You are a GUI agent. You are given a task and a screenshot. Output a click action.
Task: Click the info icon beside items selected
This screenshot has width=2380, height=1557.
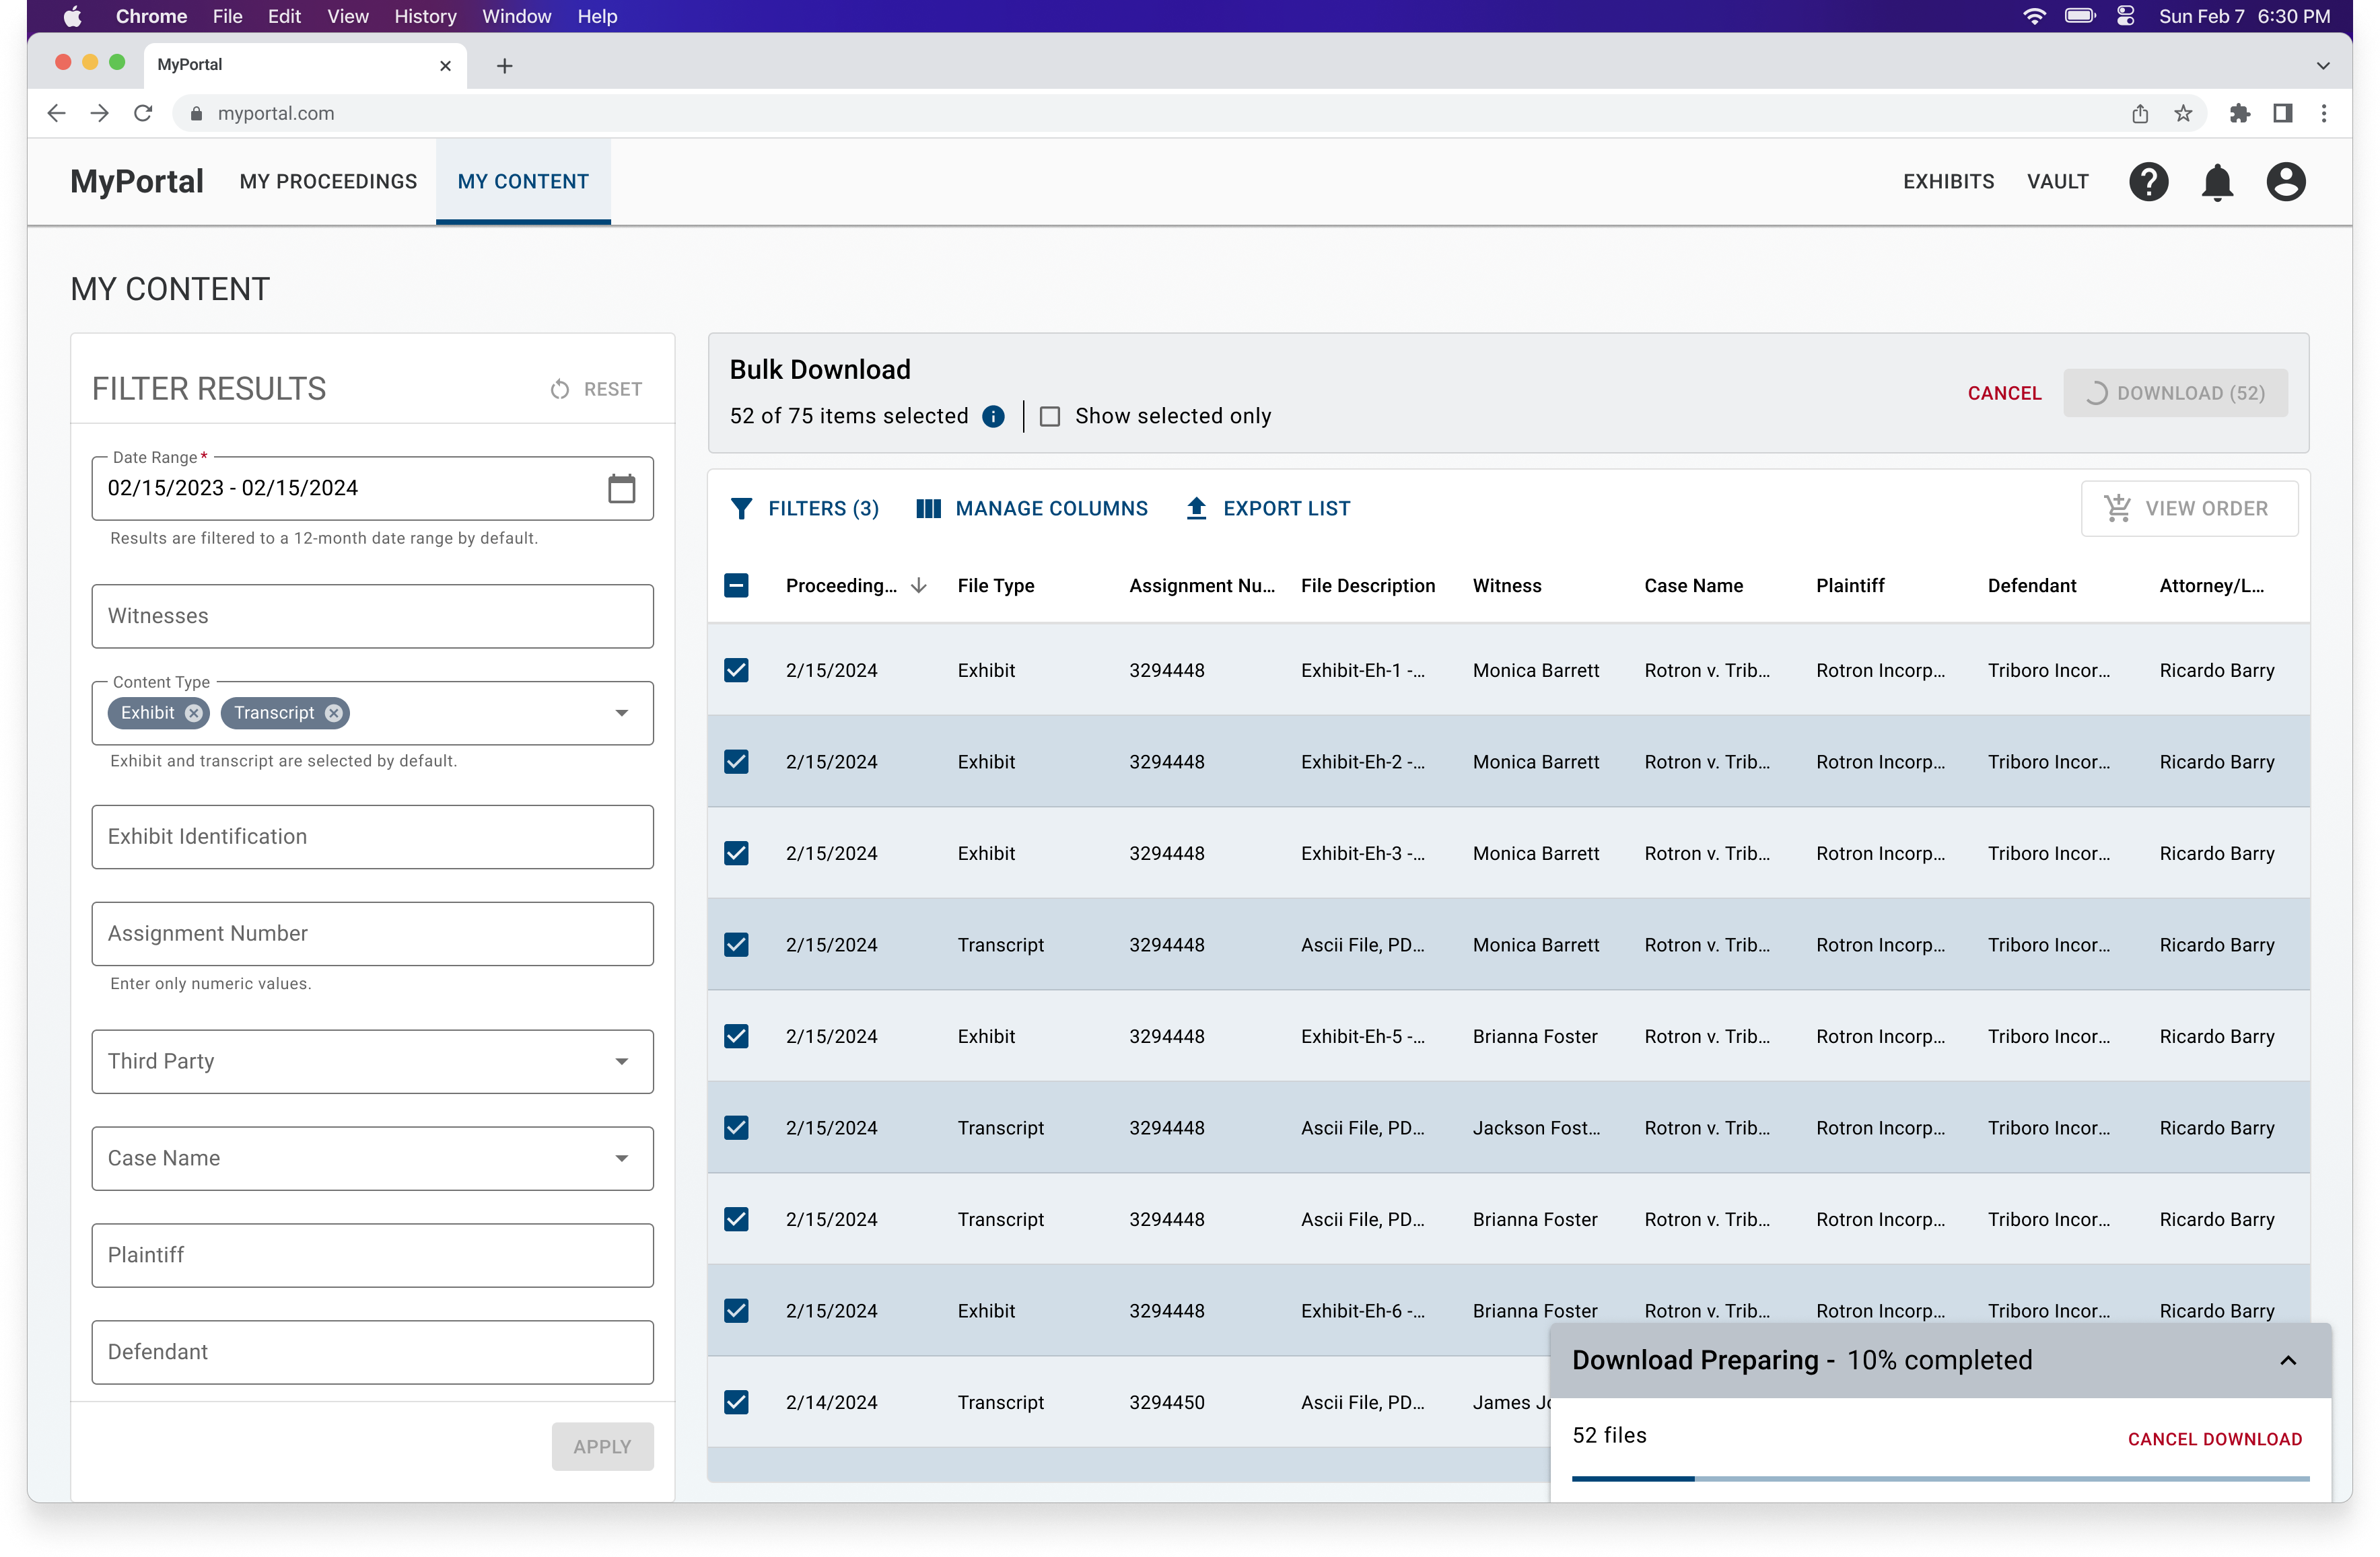click(x=993, y=417)
